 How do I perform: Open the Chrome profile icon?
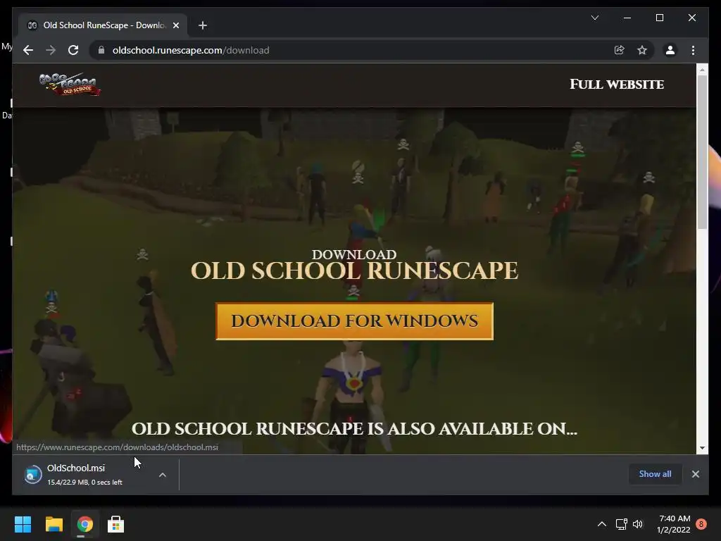670,50
